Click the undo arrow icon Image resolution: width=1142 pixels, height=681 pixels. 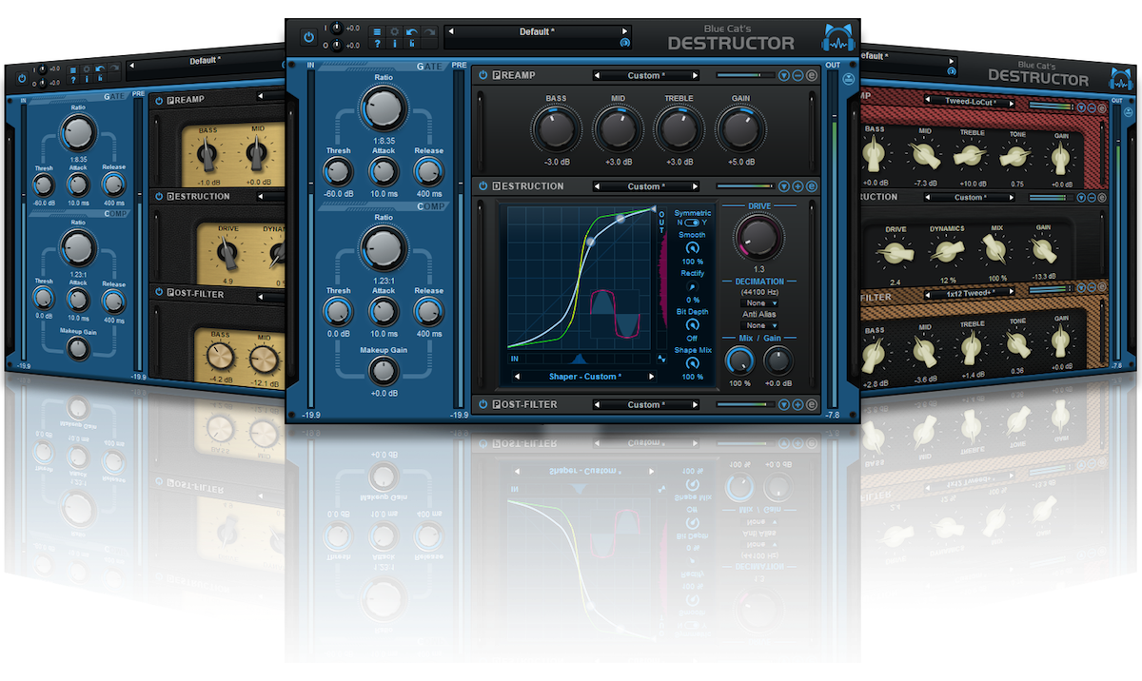tap(411, 31)
